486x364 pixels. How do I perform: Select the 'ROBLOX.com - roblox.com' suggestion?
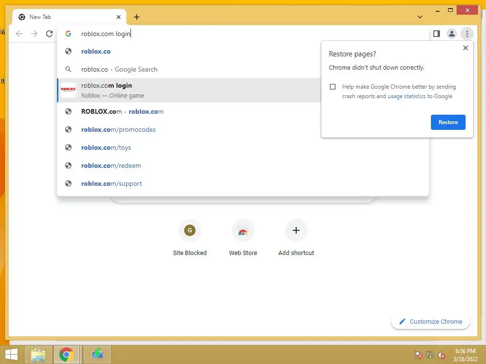[x=189, y=111]
